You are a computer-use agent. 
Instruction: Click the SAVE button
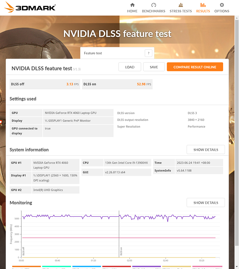(154, 67)
